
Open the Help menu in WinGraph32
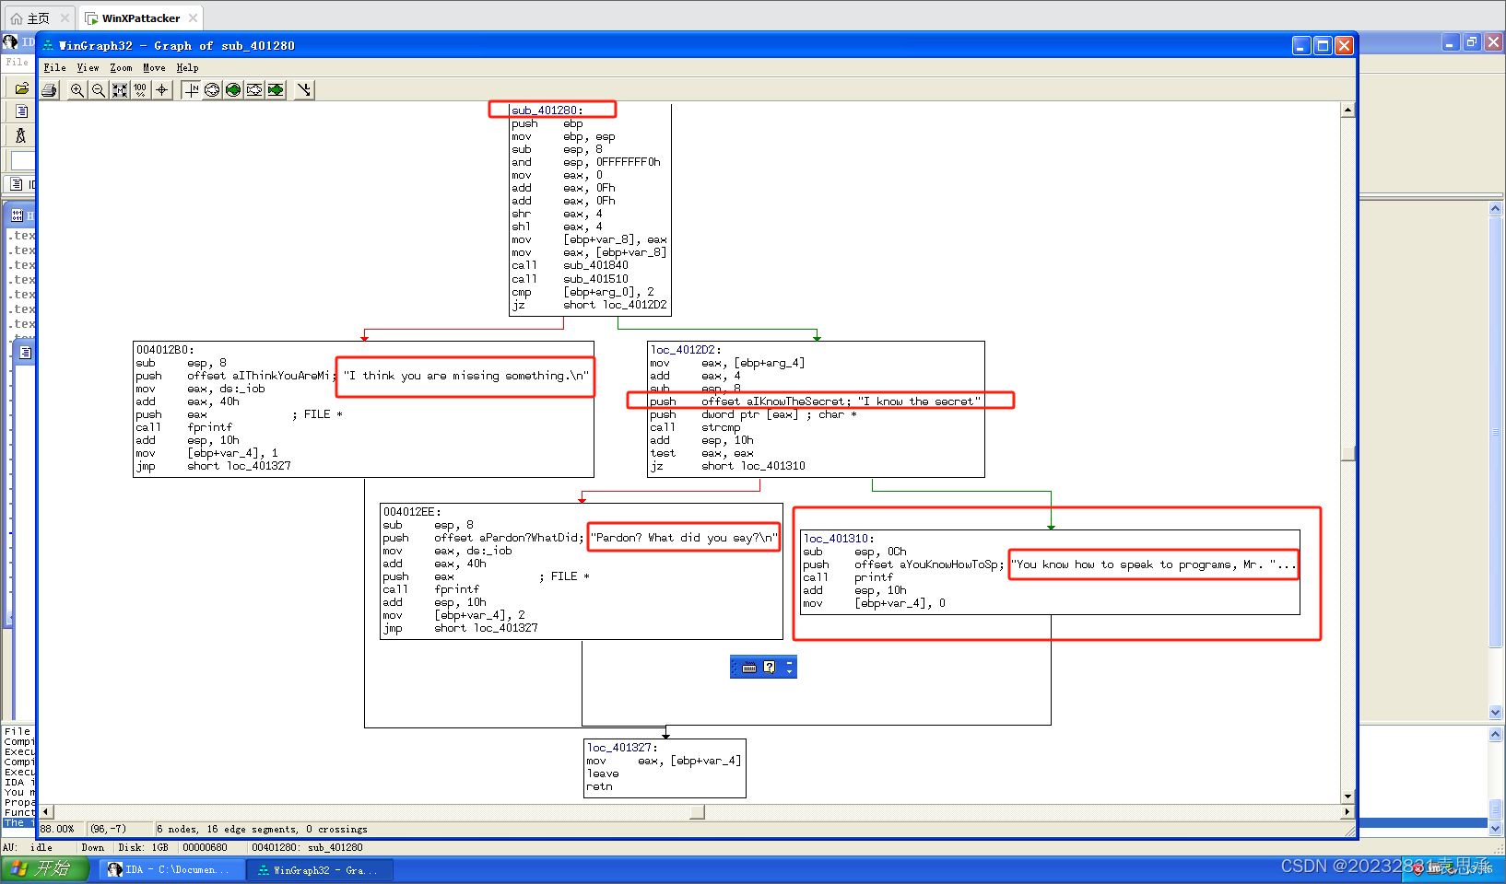187,68
